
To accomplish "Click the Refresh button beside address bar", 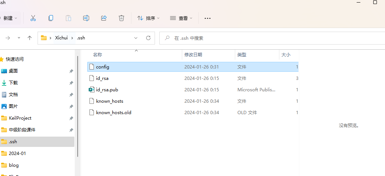I will point(148,38).
